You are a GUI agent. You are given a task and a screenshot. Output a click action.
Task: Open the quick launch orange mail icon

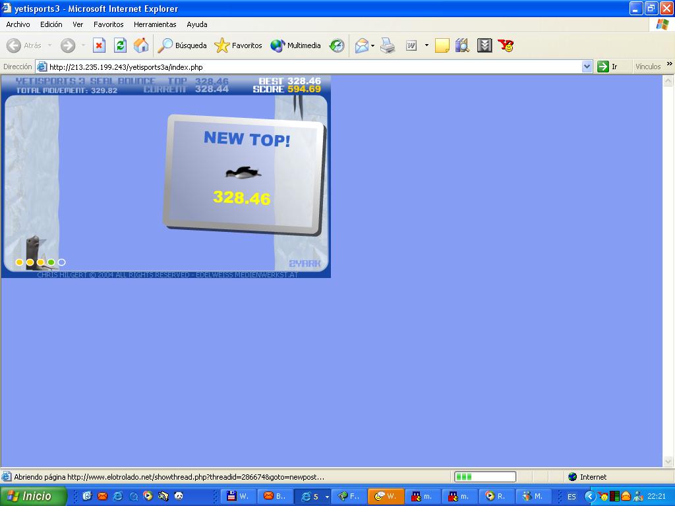click(x=102, y=496)
